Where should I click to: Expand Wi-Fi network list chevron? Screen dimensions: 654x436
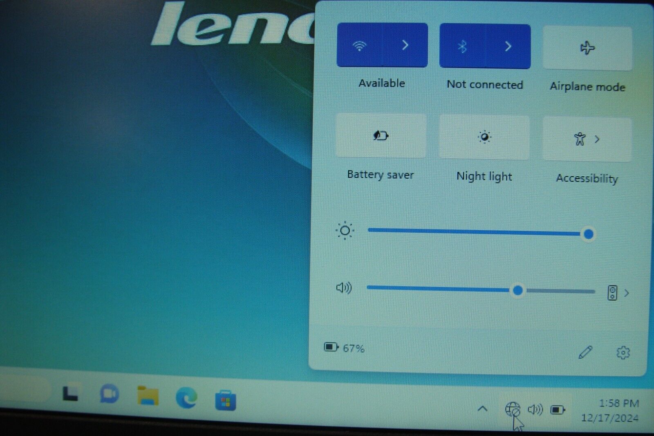[405, 45]
